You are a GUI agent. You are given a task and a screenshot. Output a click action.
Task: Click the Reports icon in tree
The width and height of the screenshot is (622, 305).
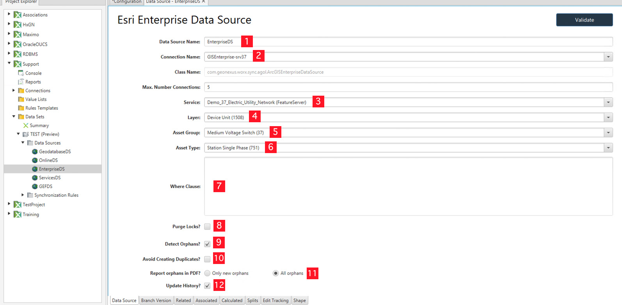[x=21, y=82]
